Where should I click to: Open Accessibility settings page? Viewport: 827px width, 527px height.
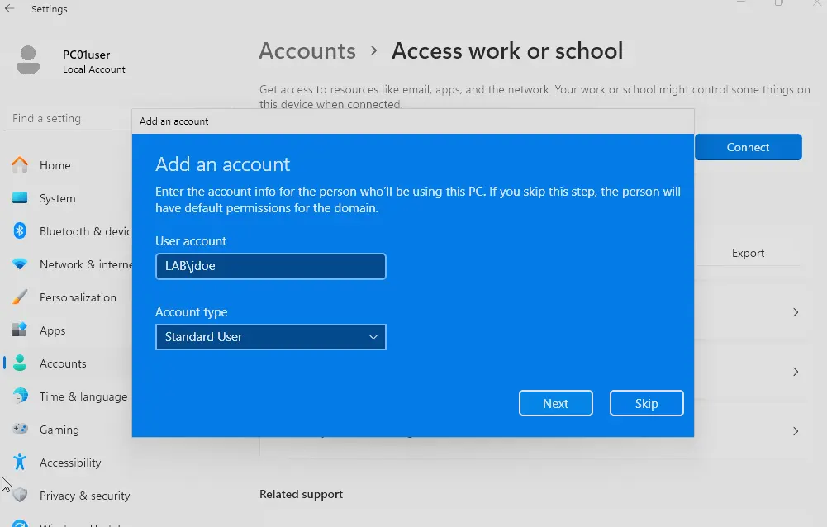click(70, 463)
